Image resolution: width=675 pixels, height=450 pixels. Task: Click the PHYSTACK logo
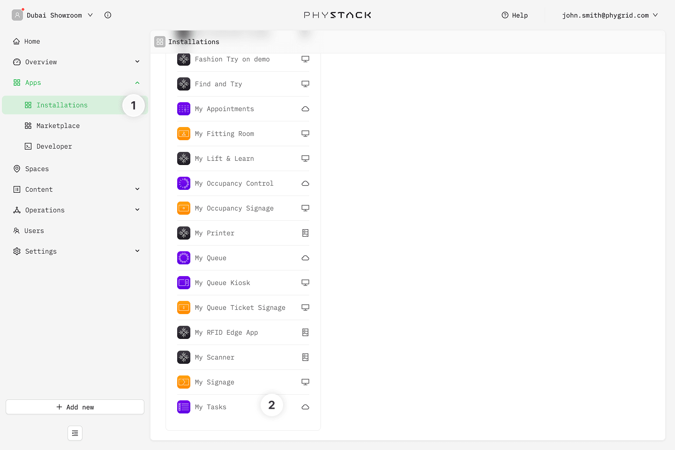click(x=337, y=15)
